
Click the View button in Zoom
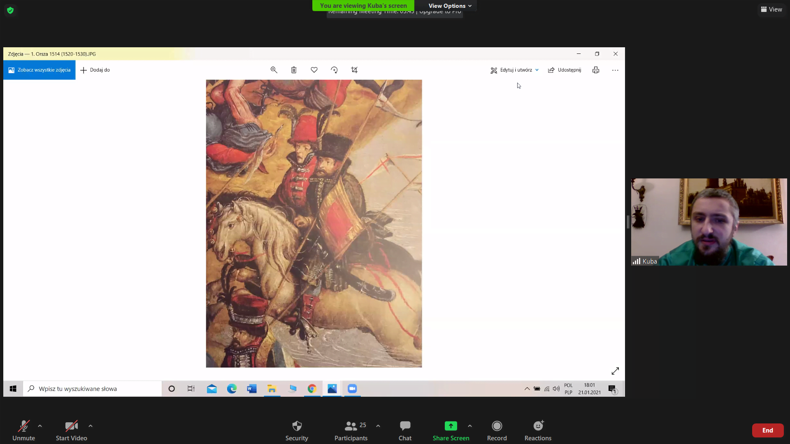tap(771, 9)
